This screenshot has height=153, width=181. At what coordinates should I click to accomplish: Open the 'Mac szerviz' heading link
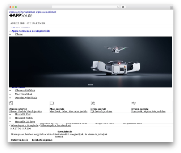pyautogui.click(x=57, y=109)
